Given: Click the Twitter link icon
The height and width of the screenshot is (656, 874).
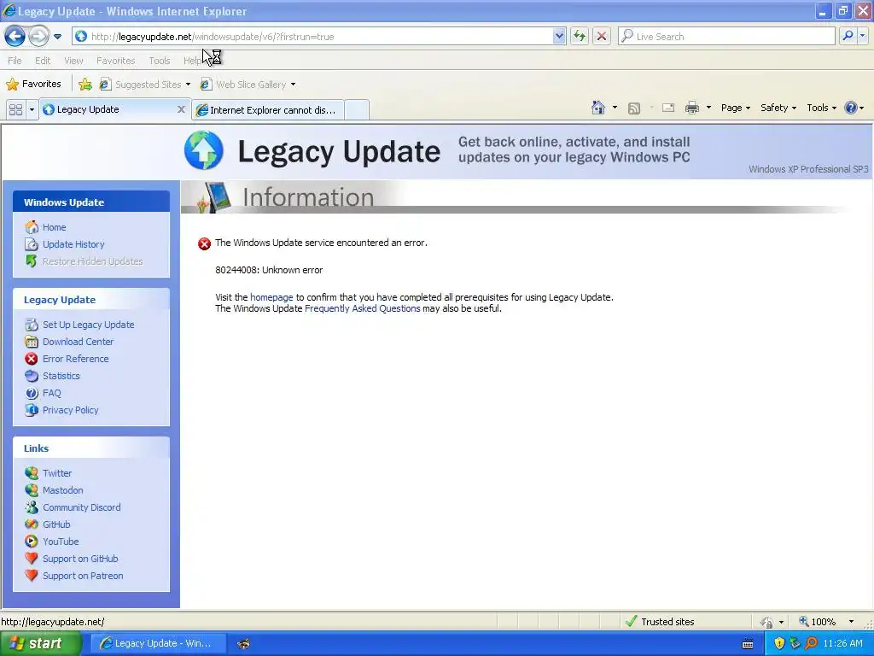Looking at the screenshot, I should [x=32, y=473].
